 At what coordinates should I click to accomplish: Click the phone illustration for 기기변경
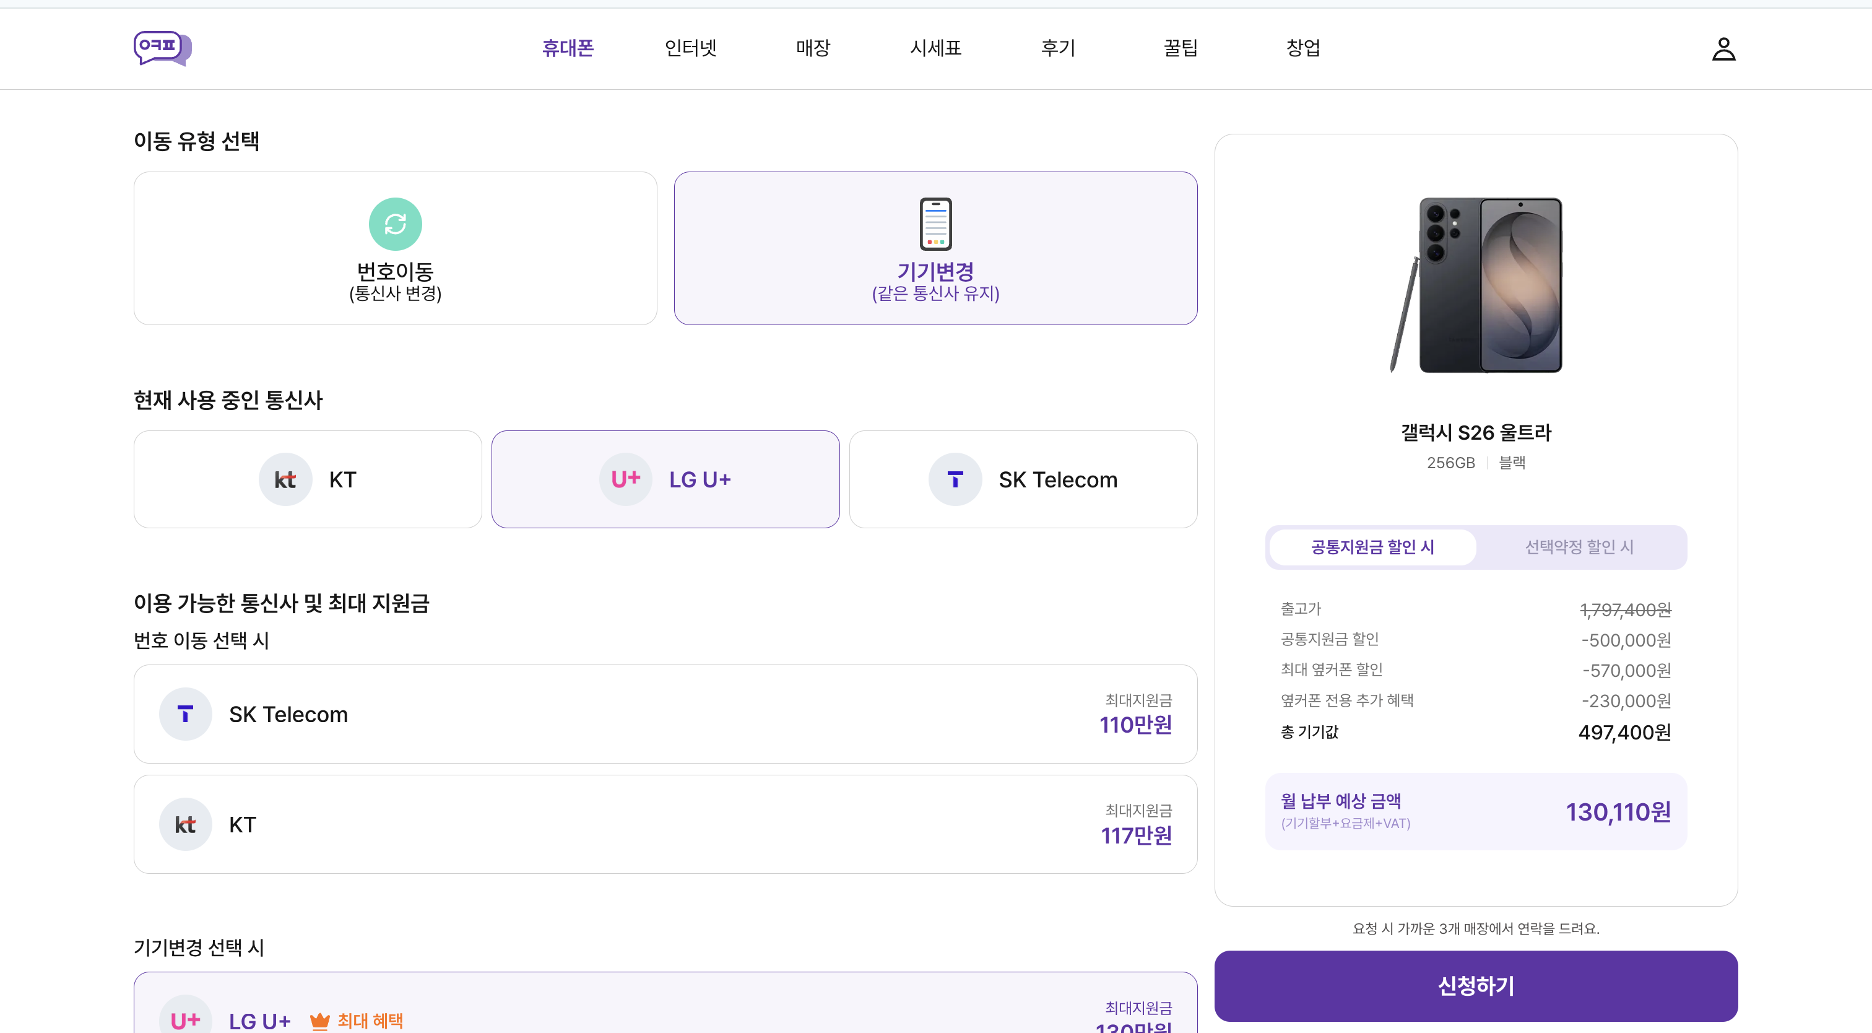[935, 224]
